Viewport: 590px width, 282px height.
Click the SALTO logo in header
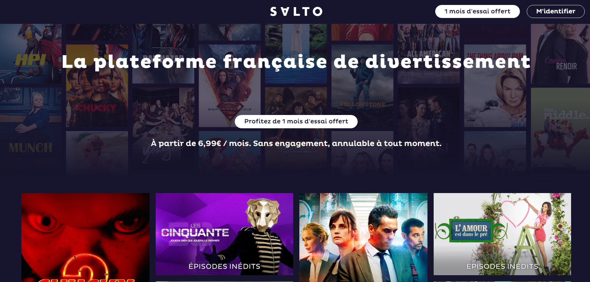(296, 11)
